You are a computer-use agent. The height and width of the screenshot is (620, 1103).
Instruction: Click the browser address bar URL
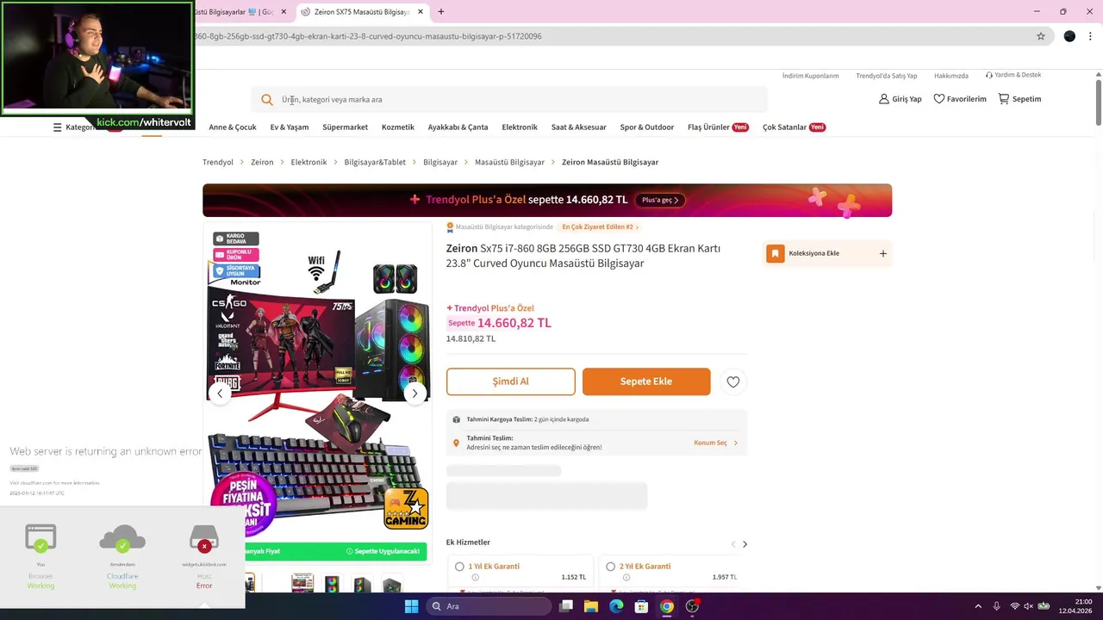(368, 36)
